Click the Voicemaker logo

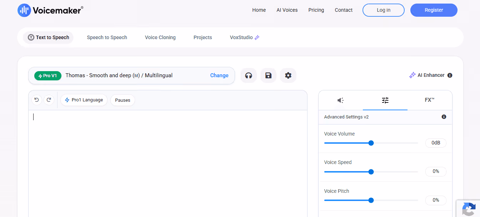click(50, 10)
